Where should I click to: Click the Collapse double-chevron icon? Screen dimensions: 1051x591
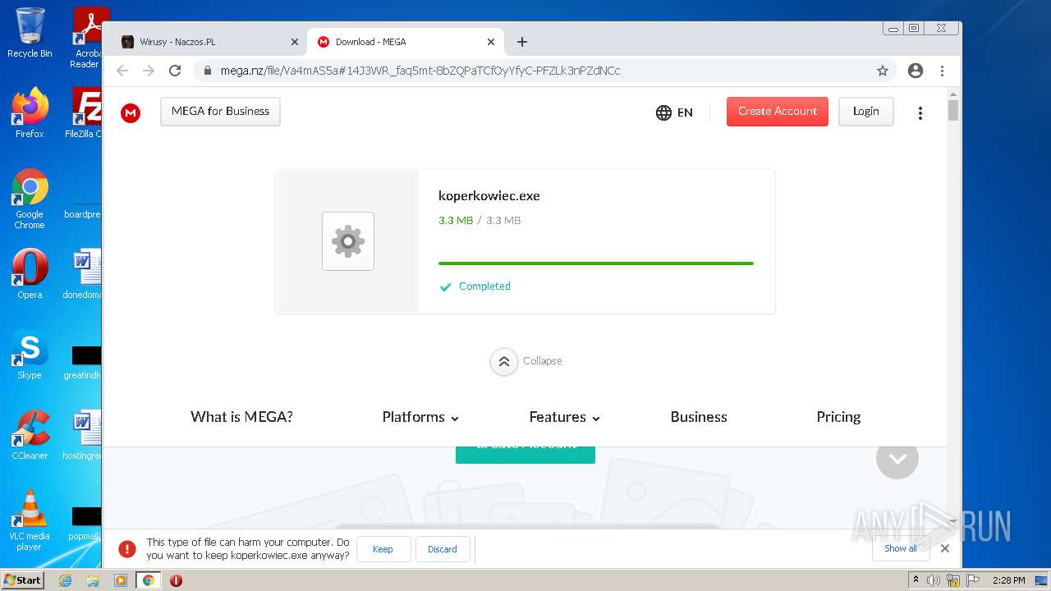(504, 361)
